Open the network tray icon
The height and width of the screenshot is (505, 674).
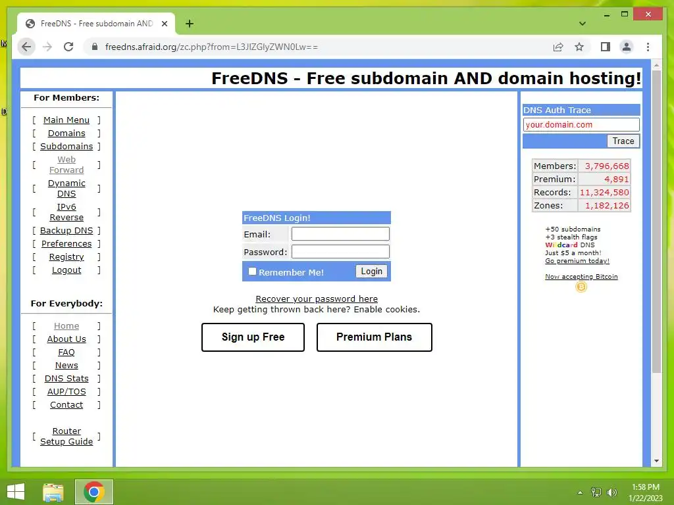pos(596,493)
